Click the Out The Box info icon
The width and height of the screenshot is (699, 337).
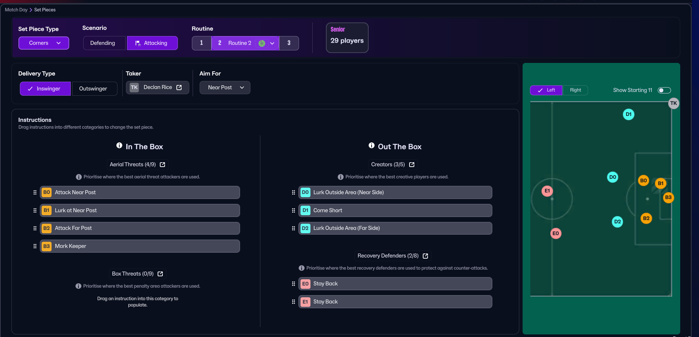[x=372, y=146]
